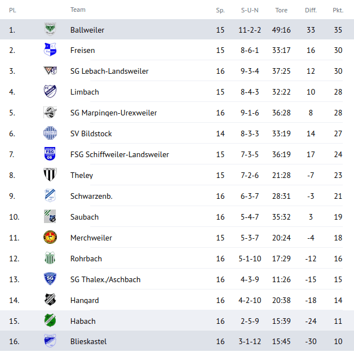This screenshot has width=354, height=352.
Task: Select the SG Thalex./Aschbach blue shield
Action: (x=50, y=279)
